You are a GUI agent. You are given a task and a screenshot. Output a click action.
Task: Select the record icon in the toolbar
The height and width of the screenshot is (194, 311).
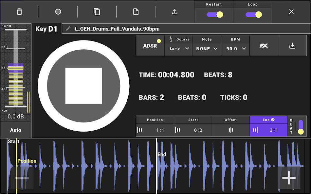tap(58, 11)
